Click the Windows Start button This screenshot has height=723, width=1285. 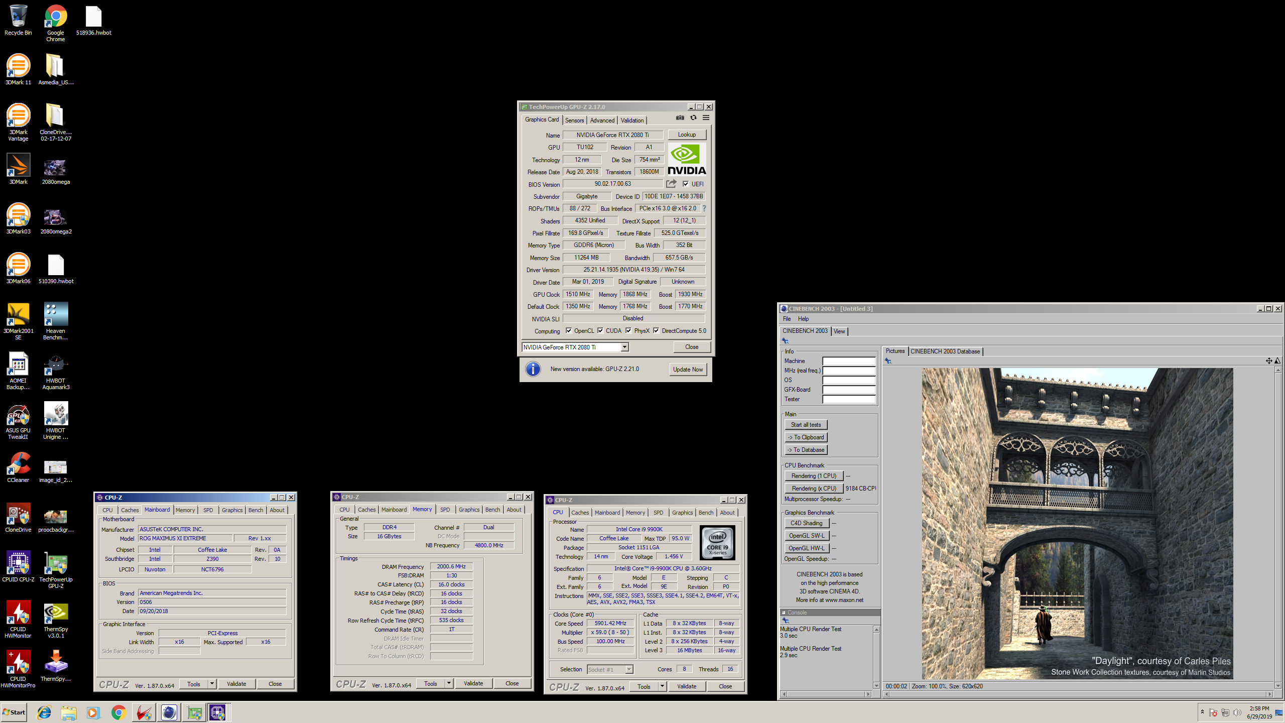pos(14,712)
